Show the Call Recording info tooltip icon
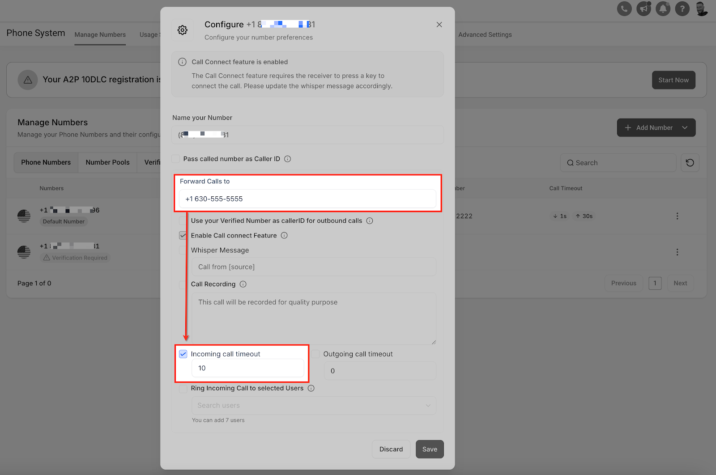 243,284
